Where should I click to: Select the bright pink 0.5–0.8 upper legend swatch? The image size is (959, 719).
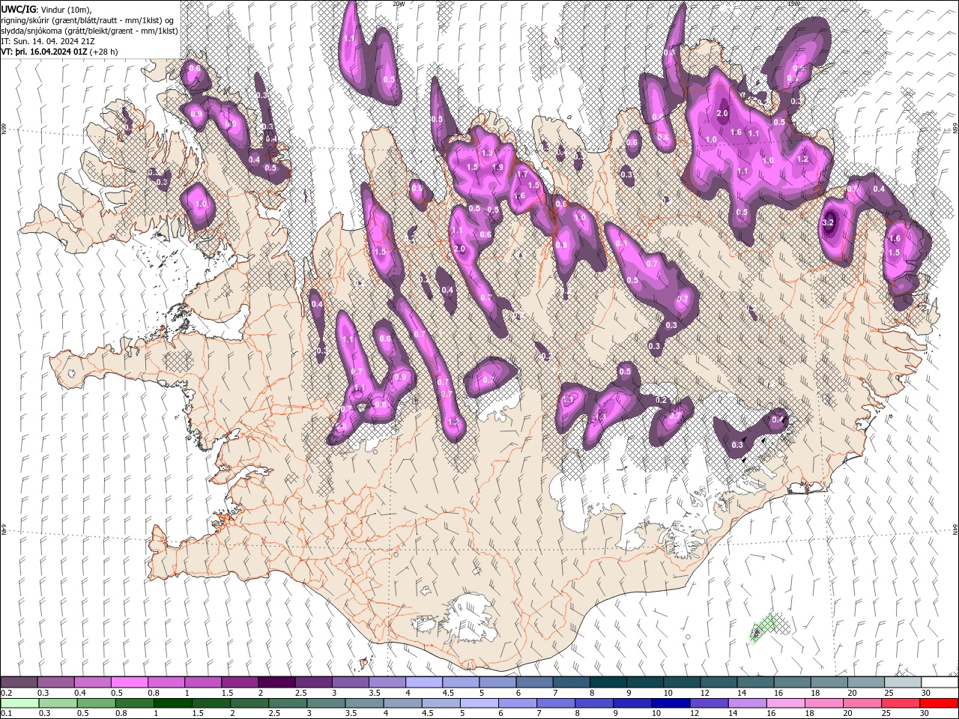tap(129, 682)
